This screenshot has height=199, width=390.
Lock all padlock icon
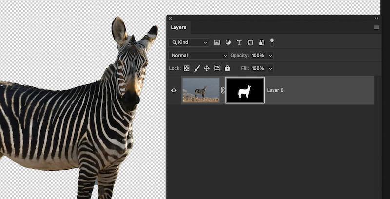coord(227,68)
